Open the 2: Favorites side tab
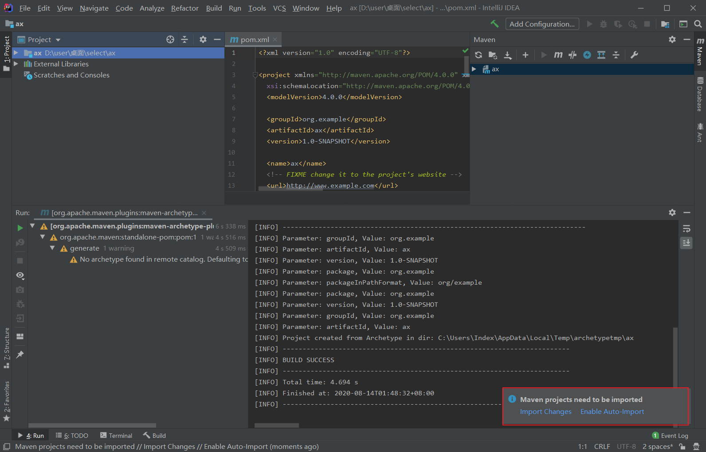 [x=7, y=401]
